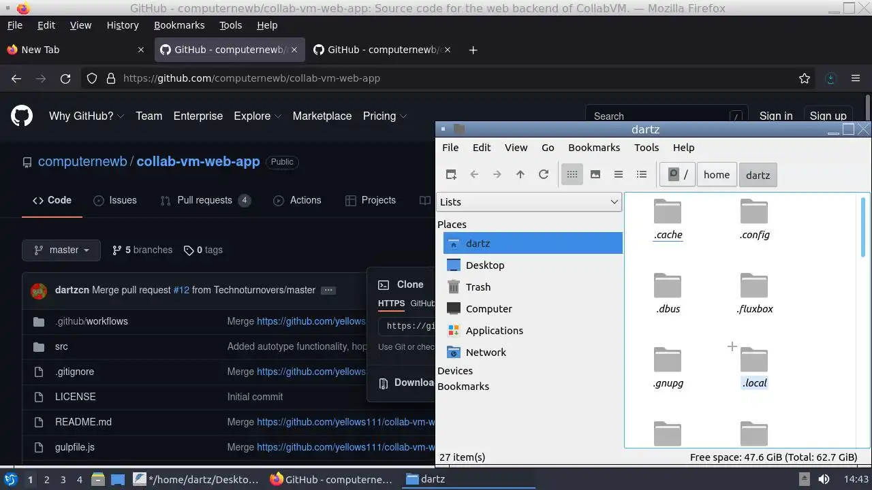This screenshot has width=872, height=490.
Task: Select compact view in file manager
Action: coord(619,174)
